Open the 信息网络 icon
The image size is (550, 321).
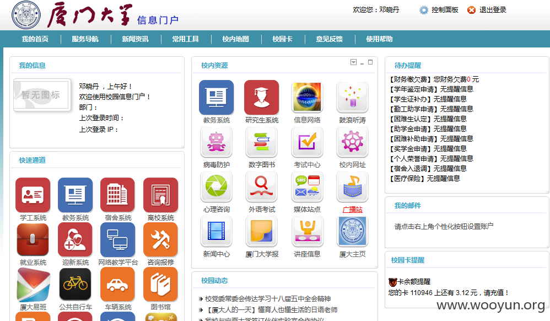pos(307,97)
